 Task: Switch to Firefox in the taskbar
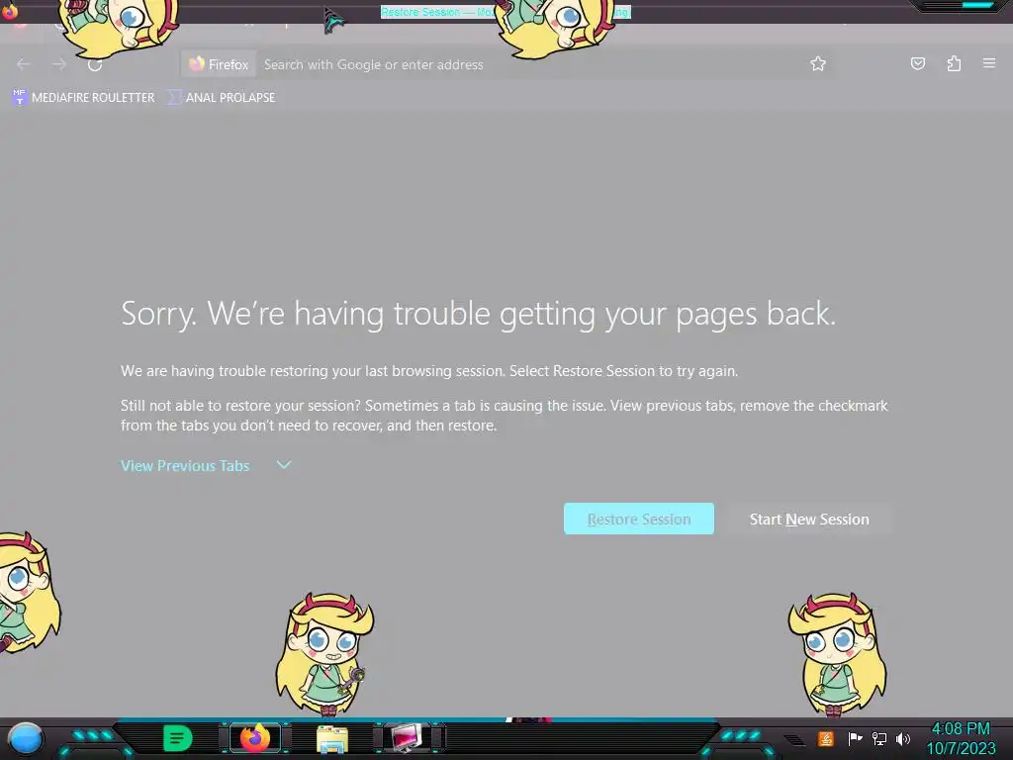pyautogui.click(x=254, y=738)
